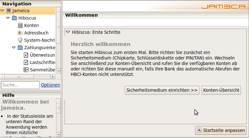This screenshot has height=138, width=249.
Task: Click the Zahlungsverkehr folder icon
Action: 20,48
